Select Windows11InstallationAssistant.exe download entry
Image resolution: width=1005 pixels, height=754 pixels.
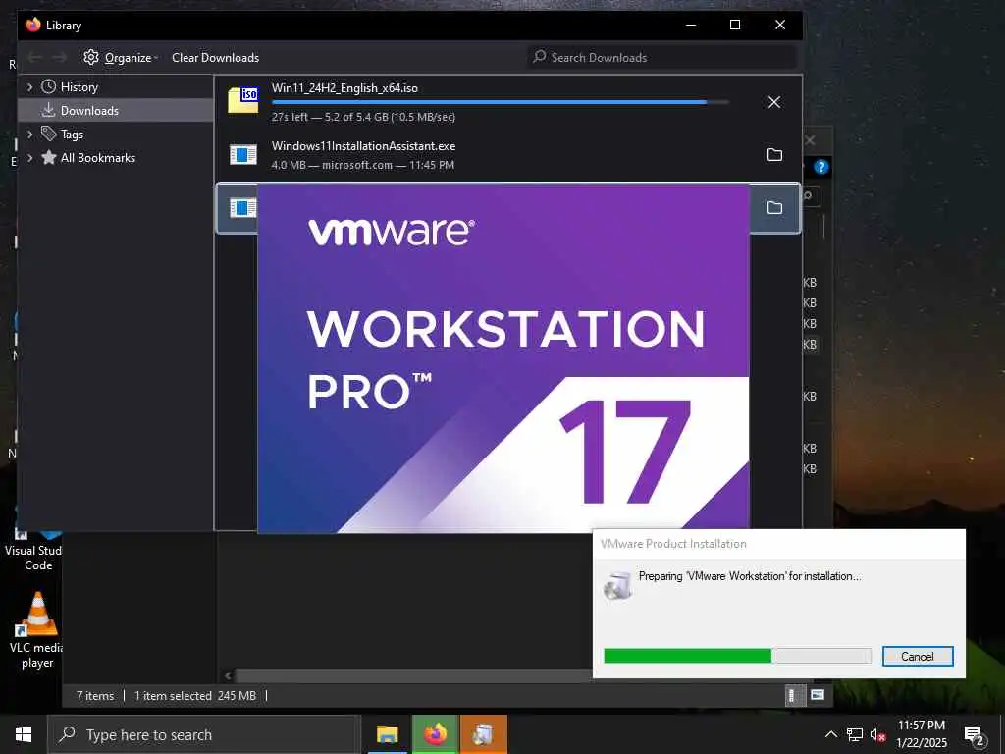click(507, 154)
